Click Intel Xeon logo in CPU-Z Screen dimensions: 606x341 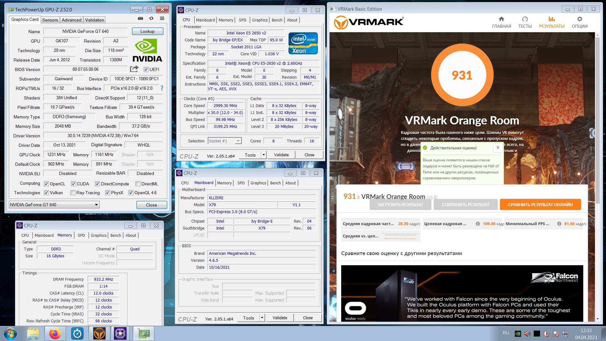303,43
